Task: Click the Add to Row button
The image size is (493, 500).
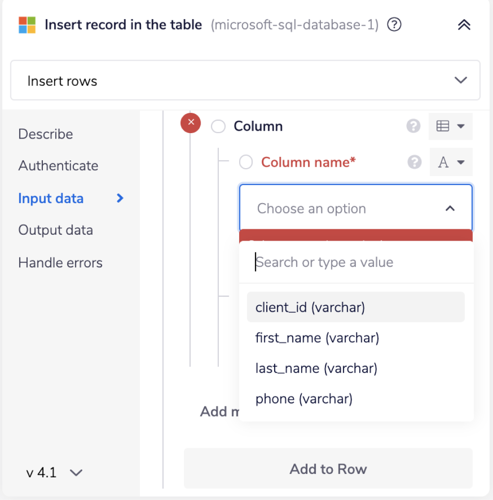Action: point(328,468)
